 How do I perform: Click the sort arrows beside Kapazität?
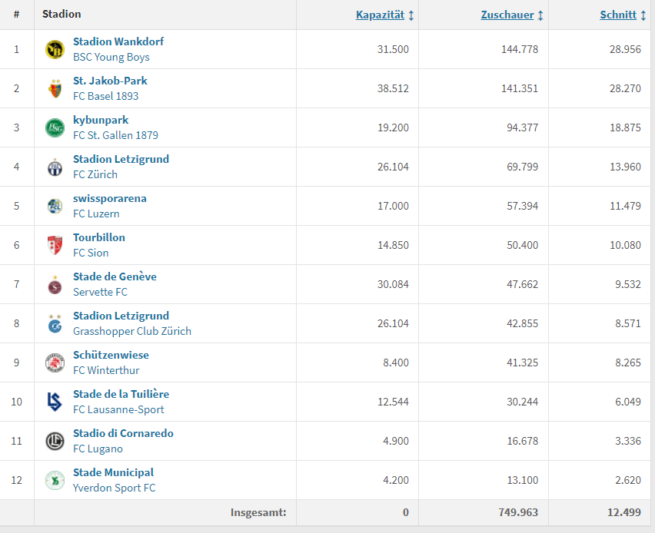(411, 15)
